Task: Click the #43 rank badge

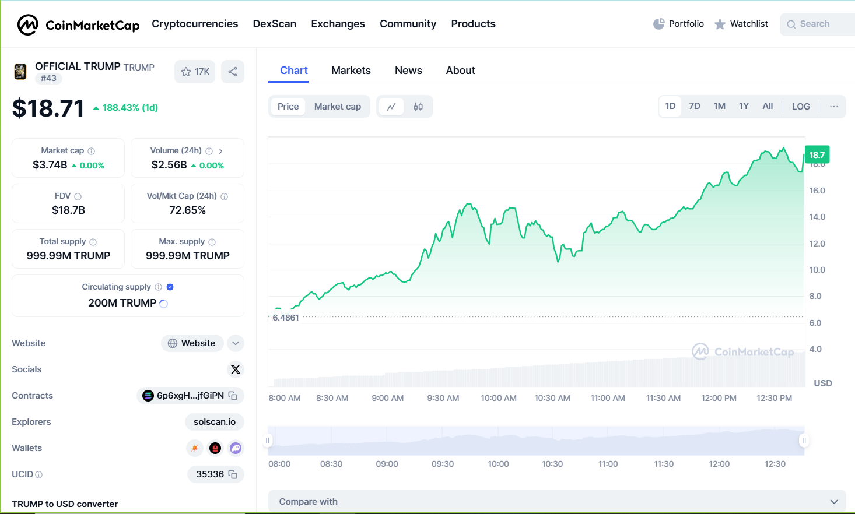Action: 48,78
